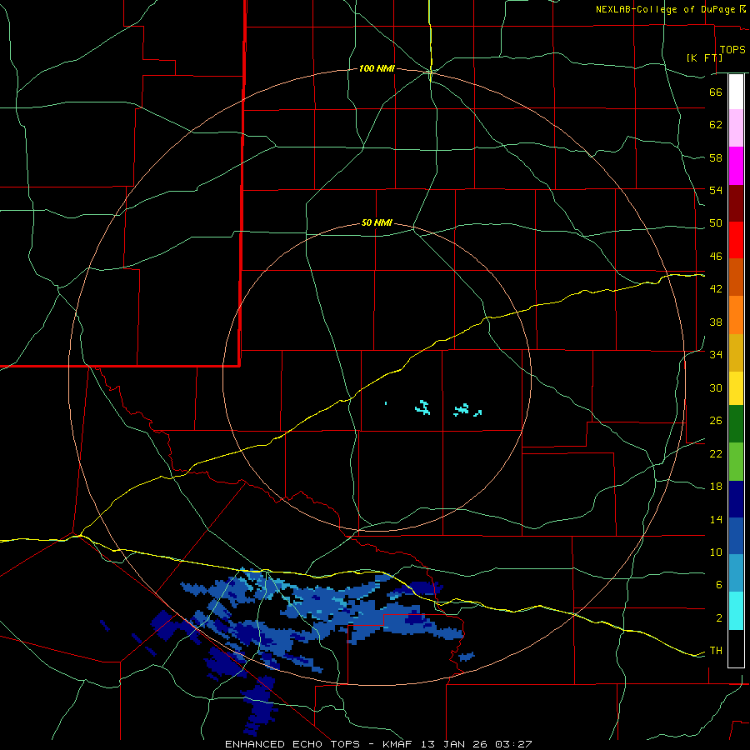Viewport: 750px width, 750px height.
Task: Pick the light blue legend swatch
Action: click(x=736, y=573)
